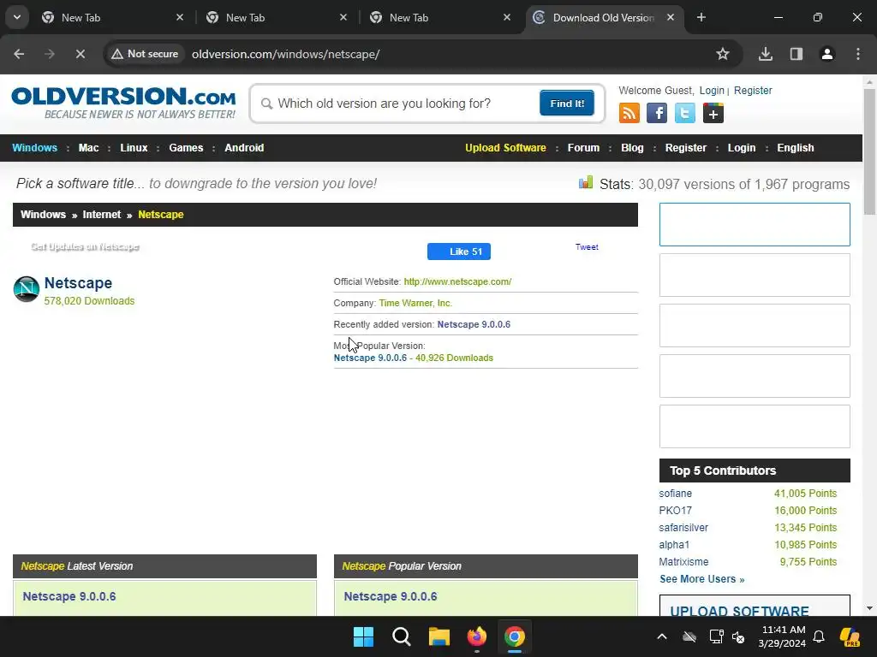Open notification bell in system tray
The image size is (877, 657).
click(819, 636)
